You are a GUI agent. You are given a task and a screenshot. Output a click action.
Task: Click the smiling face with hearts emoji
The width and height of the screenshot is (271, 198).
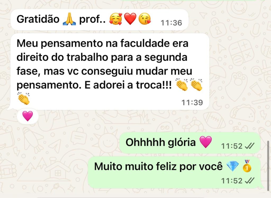point(116,19)
